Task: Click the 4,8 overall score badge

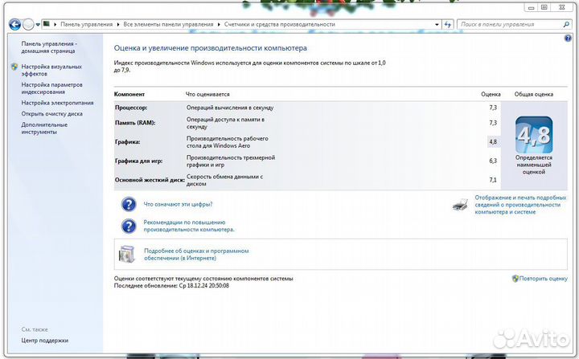Action: (x=534, y=135)
